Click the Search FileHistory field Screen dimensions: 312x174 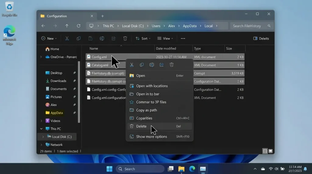pyautogui.click(x=251, y=26)
